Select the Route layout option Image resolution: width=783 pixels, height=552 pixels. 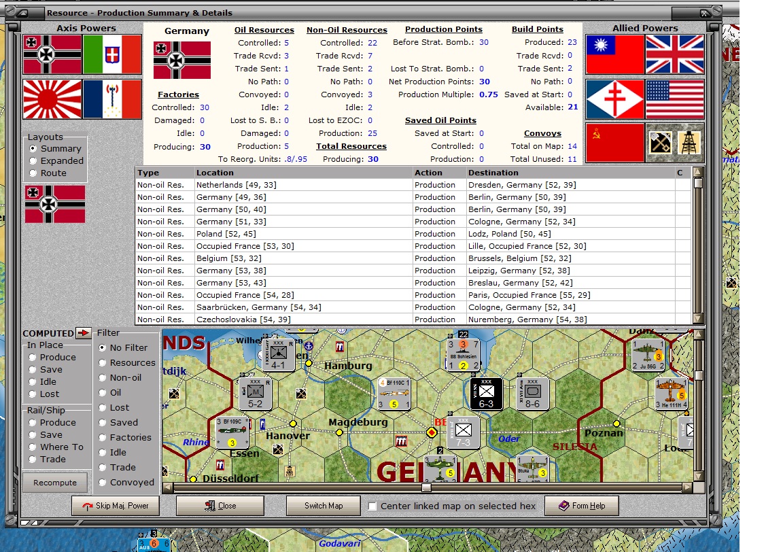(33, 173)
